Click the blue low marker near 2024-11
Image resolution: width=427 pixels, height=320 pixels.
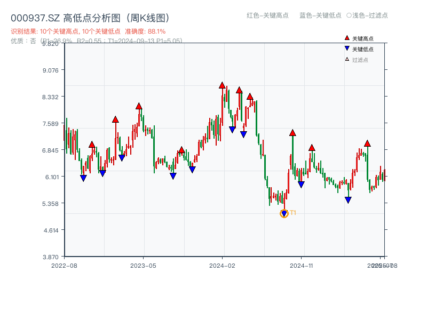coord(300,184)
